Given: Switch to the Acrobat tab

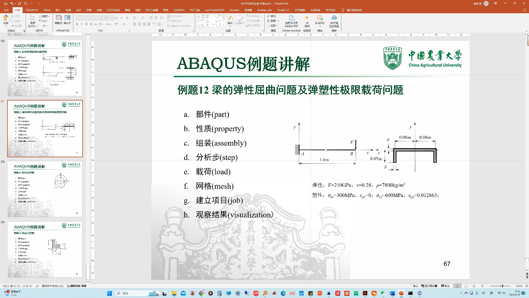Looking at the screenshot, I should [234, 10].
